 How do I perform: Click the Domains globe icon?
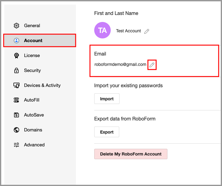click(x=16, y=130)
